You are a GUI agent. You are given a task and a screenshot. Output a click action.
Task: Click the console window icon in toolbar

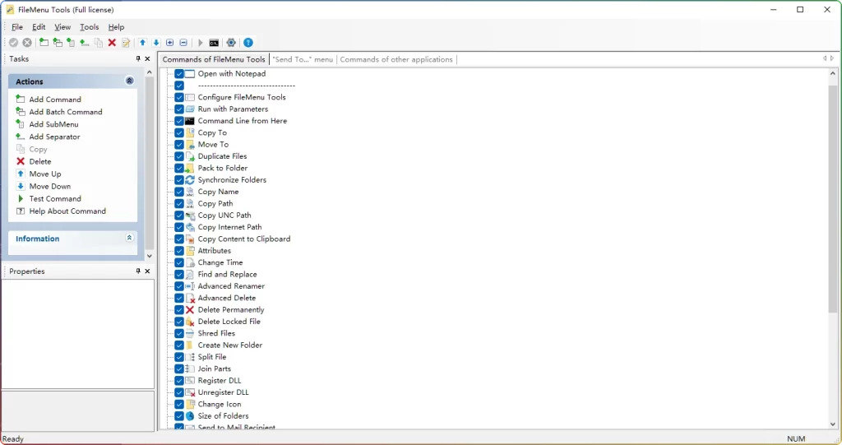point(214,43)
